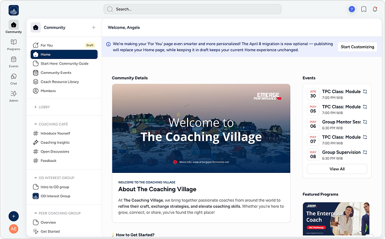
Task: Open the Feedback channel
Action: pyautogui.click(x=64, y=161)
